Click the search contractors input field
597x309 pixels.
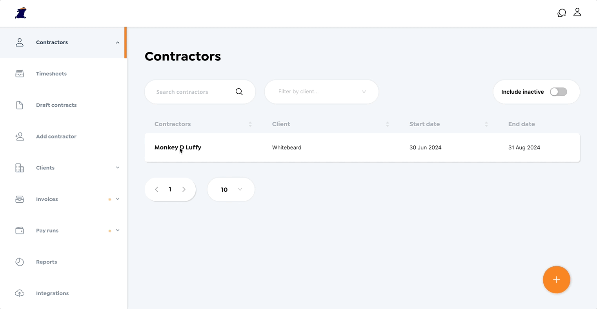click(x=192, y=91)
